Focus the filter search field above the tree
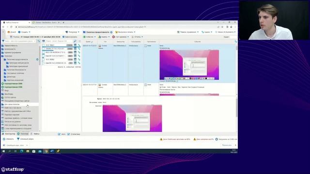 (x=20, y=41)
